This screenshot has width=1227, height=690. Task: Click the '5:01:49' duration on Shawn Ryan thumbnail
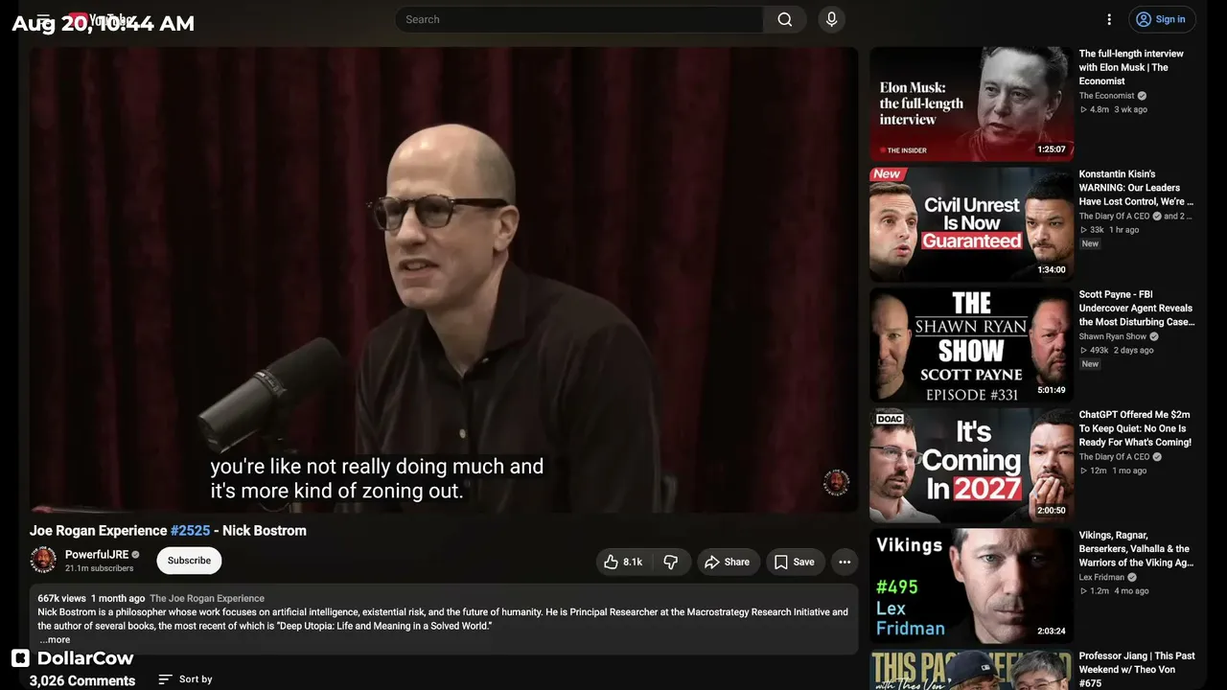point(1052,391)
